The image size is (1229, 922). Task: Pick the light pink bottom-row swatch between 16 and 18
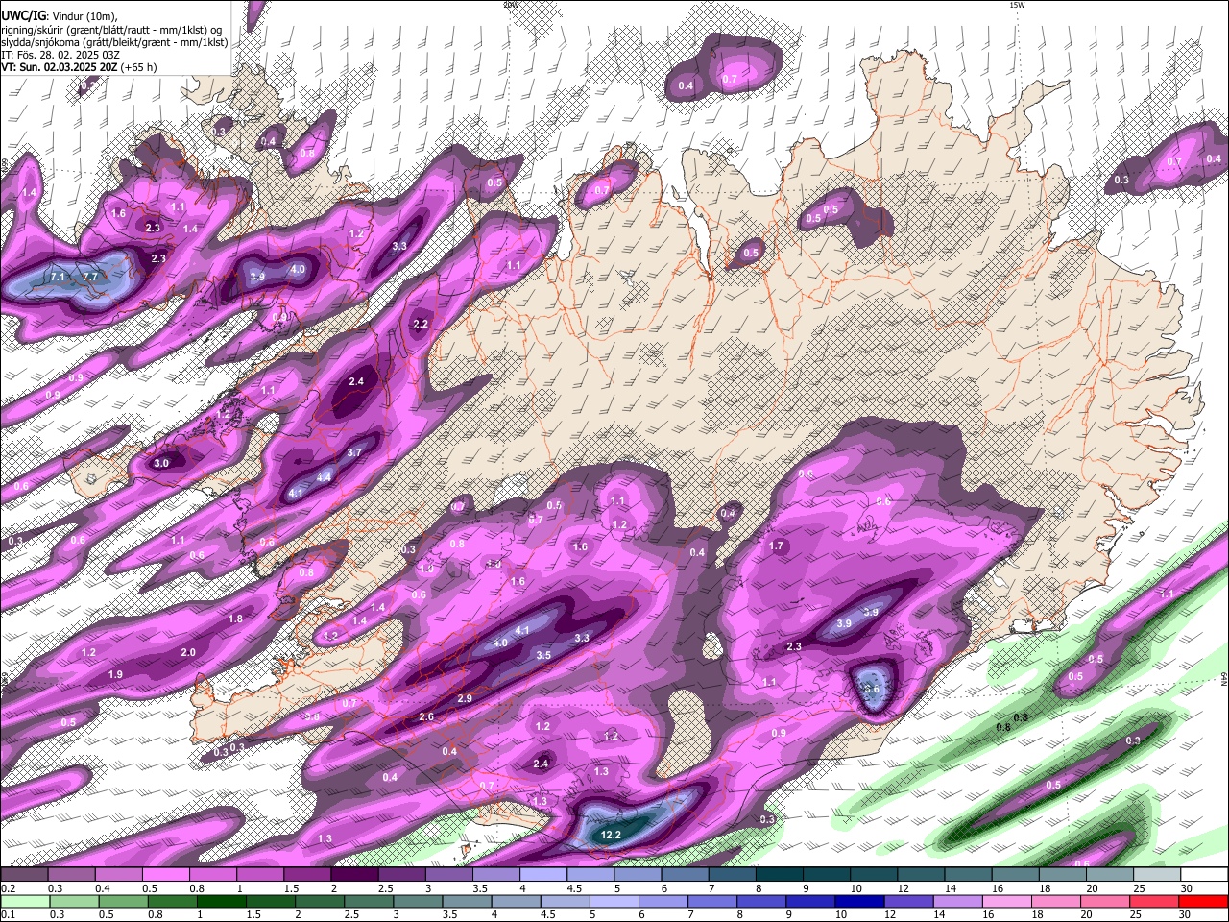[x=1006, y=901]
